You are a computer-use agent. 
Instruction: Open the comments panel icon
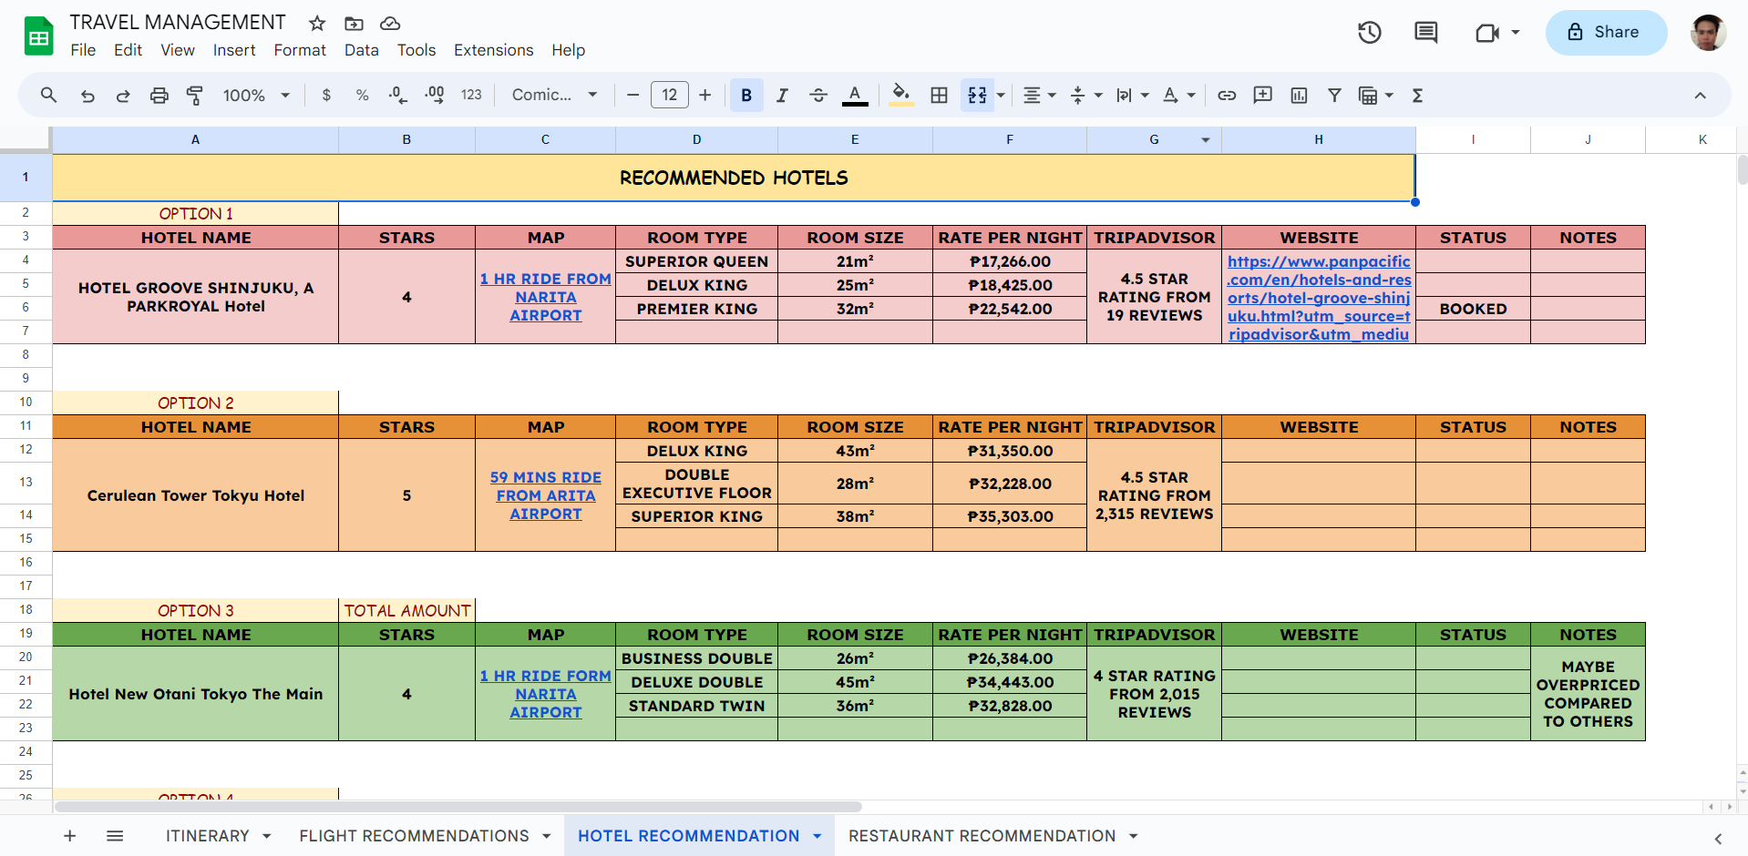coord(1426,33)
